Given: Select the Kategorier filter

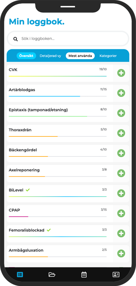Looking at the screenshot, I should click(x=108, y=56).
